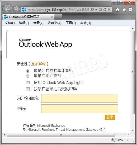Refresh the page with reload icon

click(x=105, y=10)
